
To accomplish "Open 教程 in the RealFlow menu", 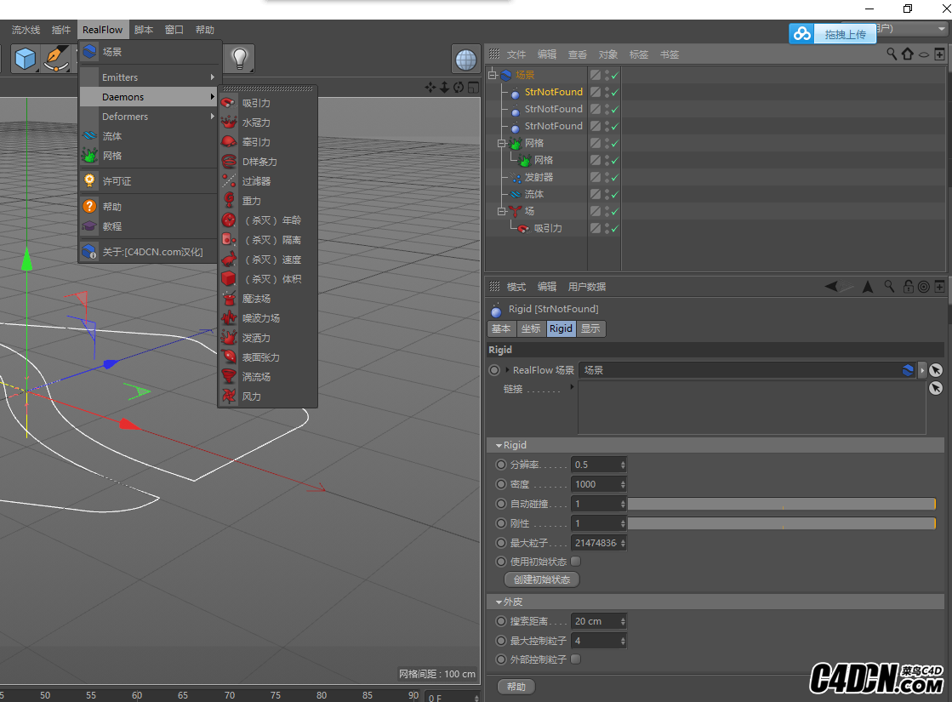I will (x=150, y=225).
